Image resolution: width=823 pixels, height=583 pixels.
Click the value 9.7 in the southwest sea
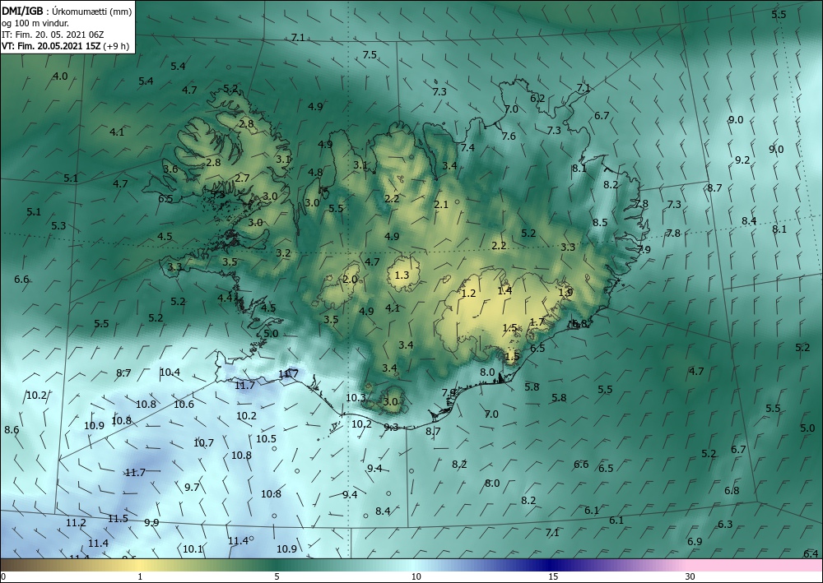point(192,487)
